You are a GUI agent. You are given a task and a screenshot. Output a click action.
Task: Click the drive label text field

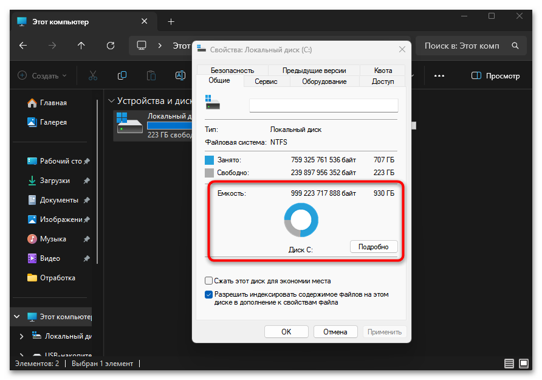(323, 105)
